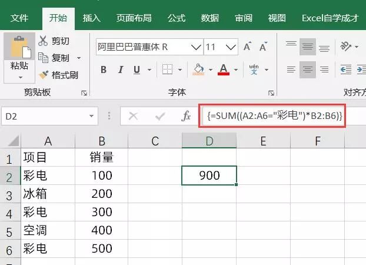Select row 5 header
The image size is (366, 265).
coord(10,230)
